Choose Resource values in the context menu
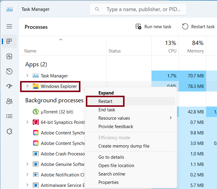The height and width of the screenshot is (189, 217). point(114,118)
